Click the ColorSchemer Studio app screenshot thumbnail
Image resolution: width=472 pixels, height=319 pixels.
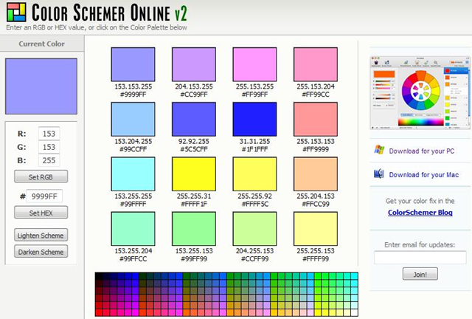tap(420, 93)
